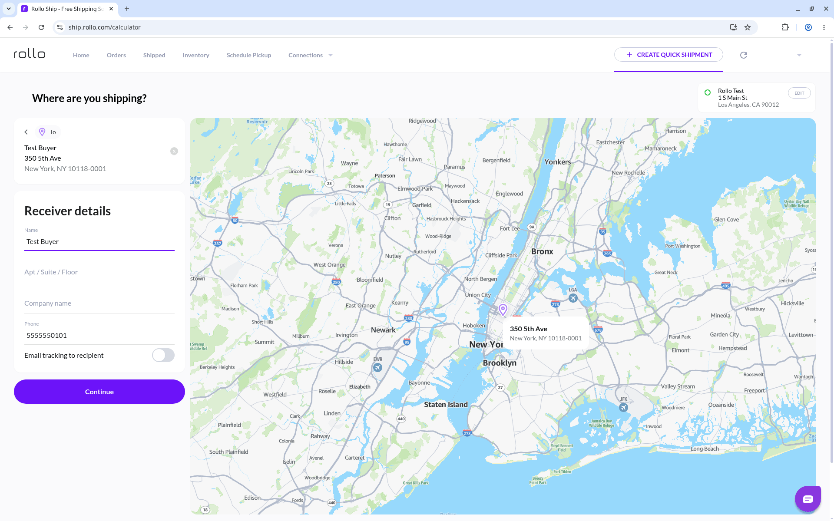Click the LGA airport icon on map
The image size is (834, 521).
coord(573,298)
